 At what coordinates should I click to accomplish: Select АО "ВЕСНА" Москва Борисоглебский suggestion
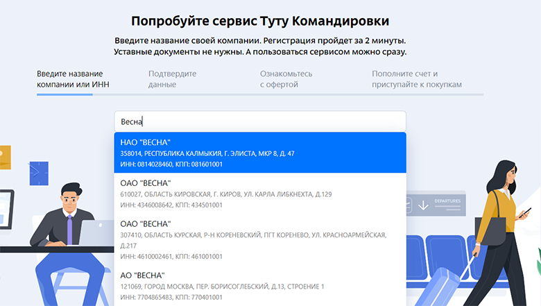(x=260, y=286)
